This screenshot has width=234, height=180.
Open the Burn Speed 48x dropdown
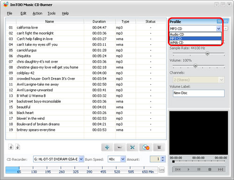click(x=123, y=159)
